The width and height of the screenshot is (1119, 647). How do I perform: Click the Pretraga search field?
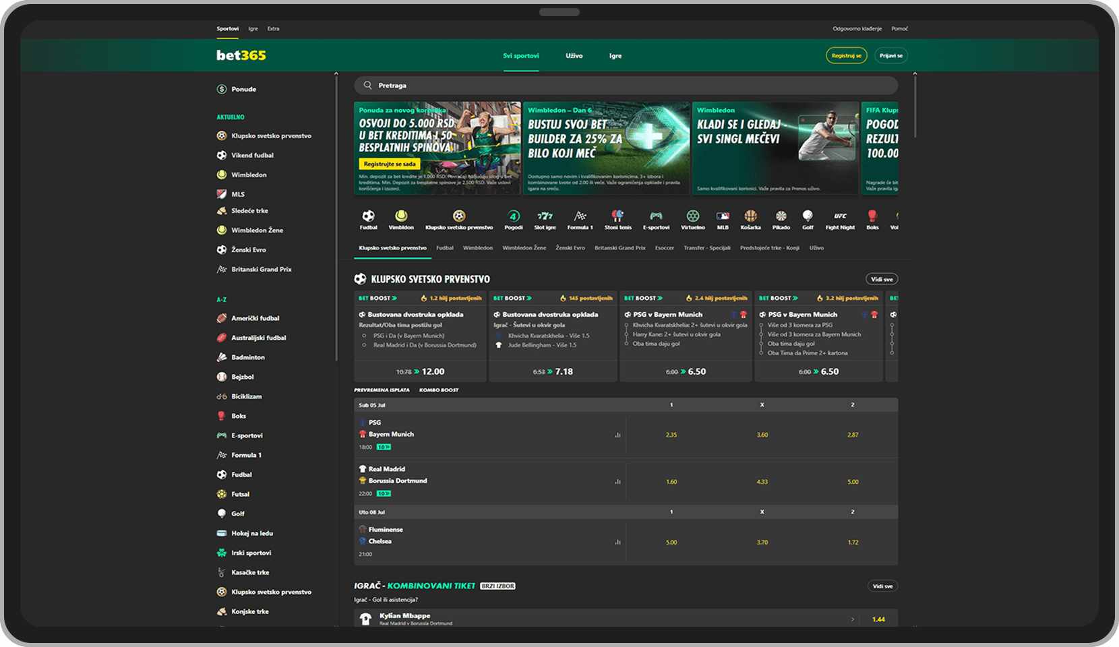pyautogui.click(x=626, y=86)
